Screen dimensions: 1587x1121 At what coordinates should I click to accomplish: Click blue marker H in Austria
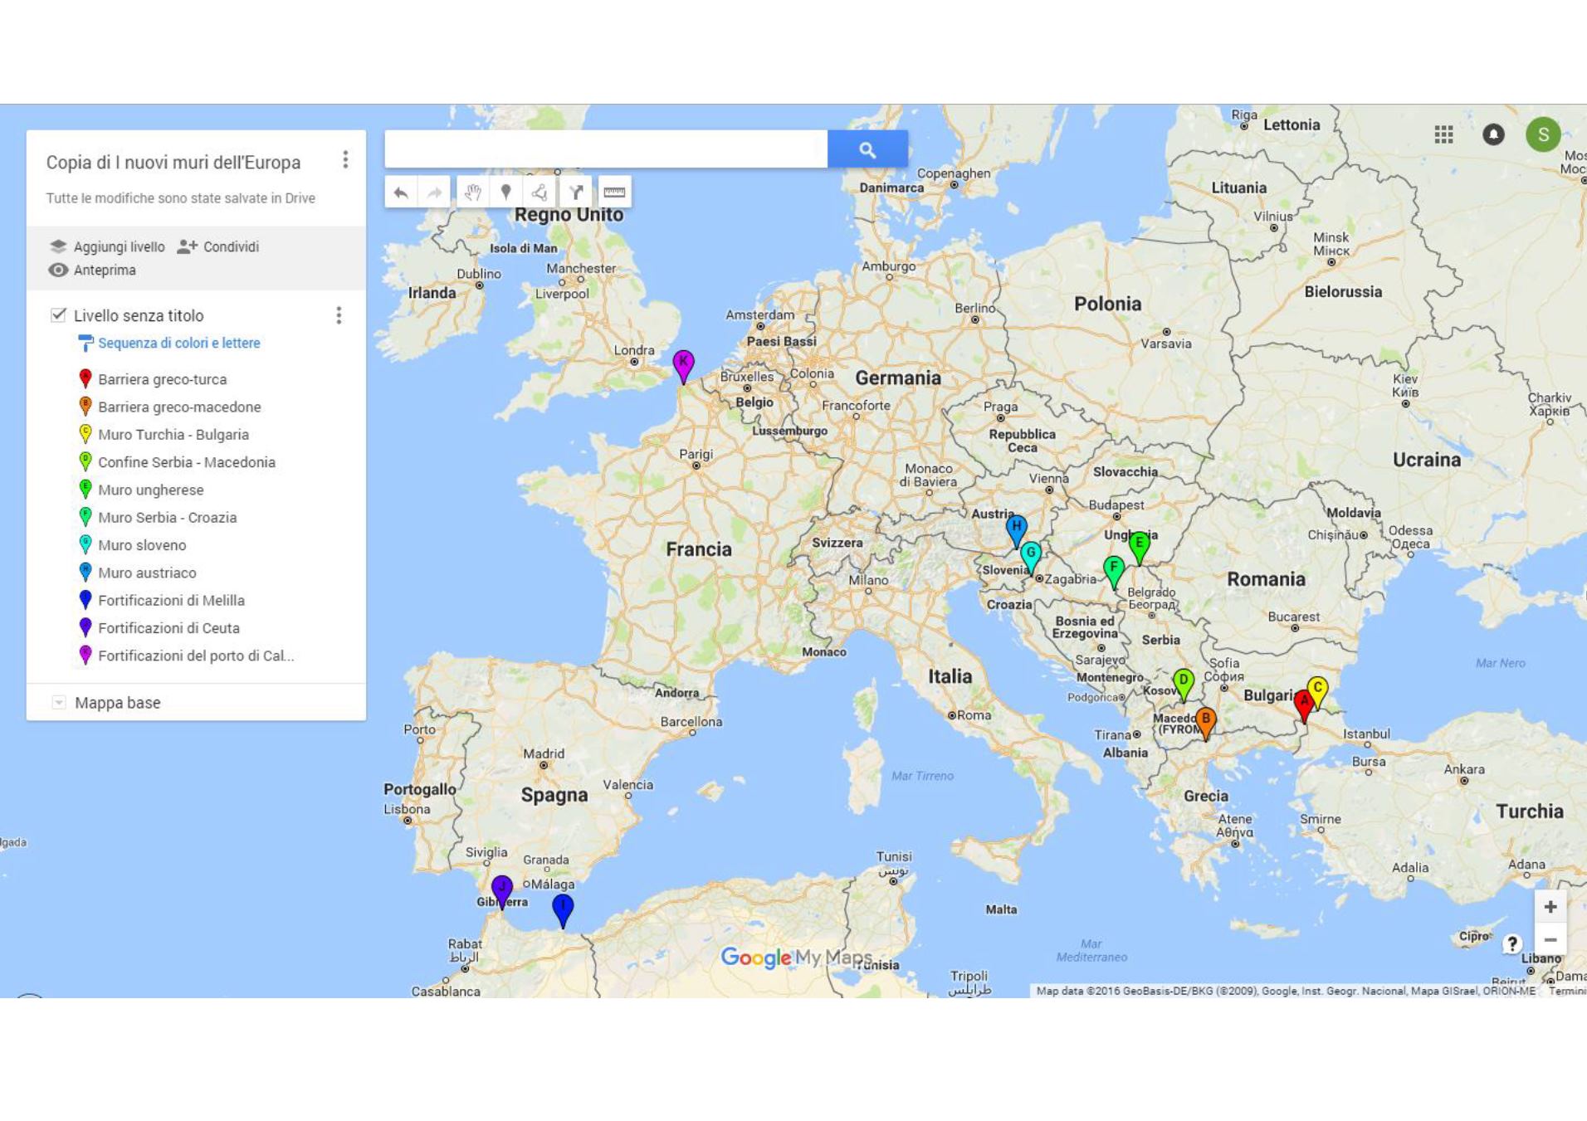tap(1017, 529)
